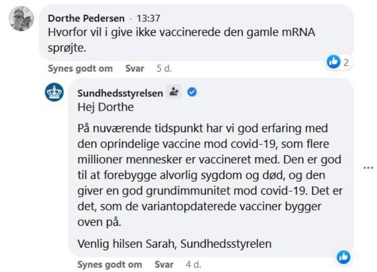Open three-dot options menu for reply
The width and height of the screenshot is (377, 272).
point(368,168)
